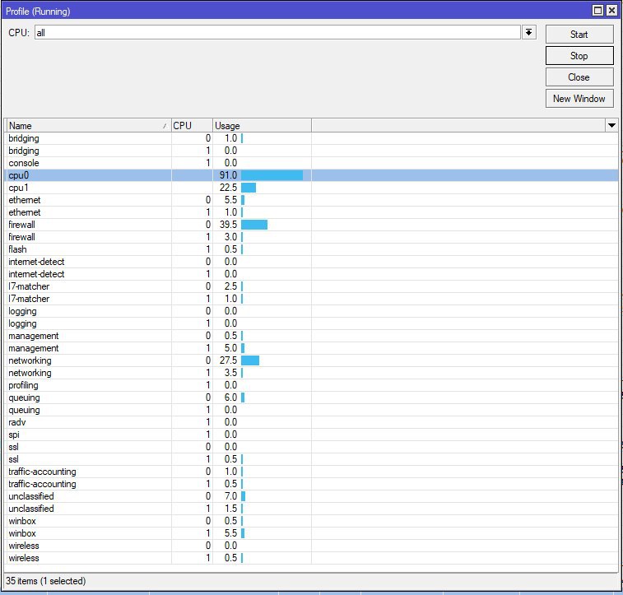Select the firewall row with 39.5 usage
The height and width of the screenshot is (595, 623).
click(x=312, y=225)
